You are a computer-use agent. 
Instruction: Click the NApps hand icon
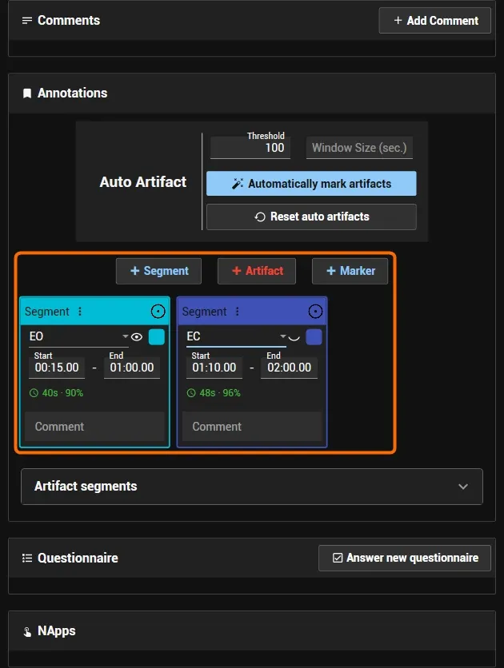point(27,632)
